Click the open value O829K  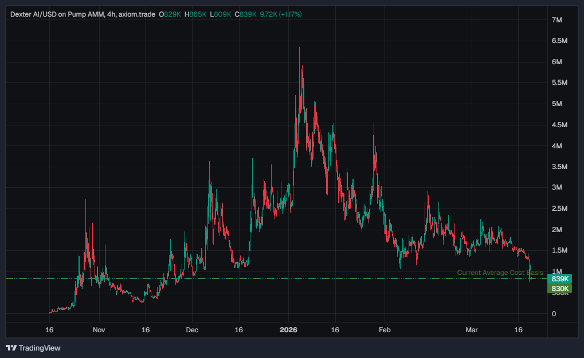(x=170, y=14)
